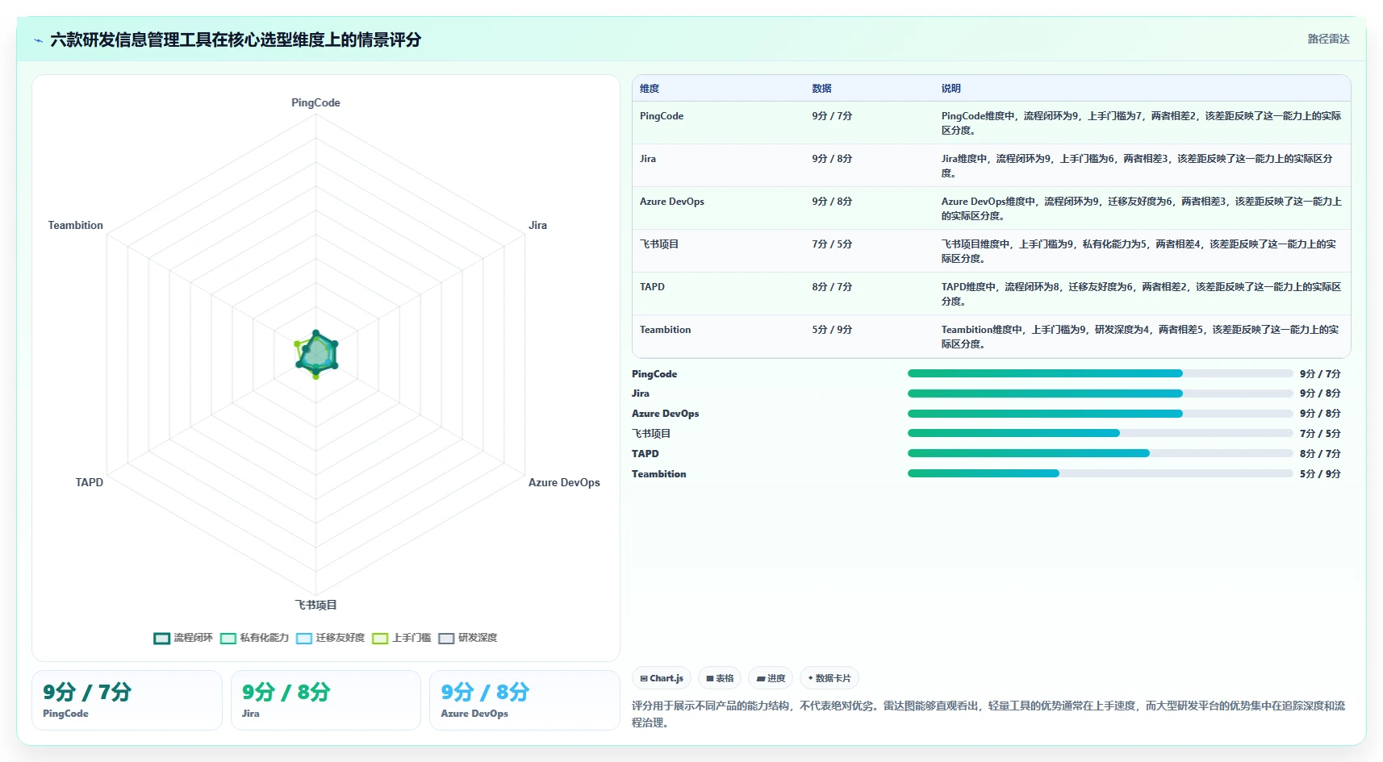This screenshot has height=762, width=1383.
Task: Click the PingCode progress bar
Action: point(1101,373)
